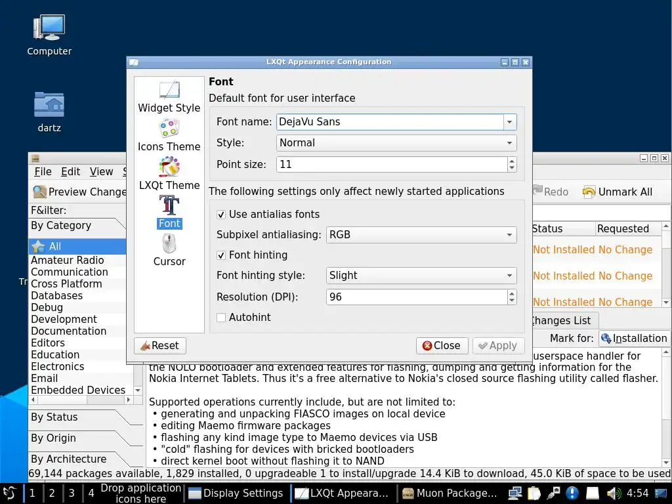Open Mark for Installation dropdown in Muon

click(635, 338)
